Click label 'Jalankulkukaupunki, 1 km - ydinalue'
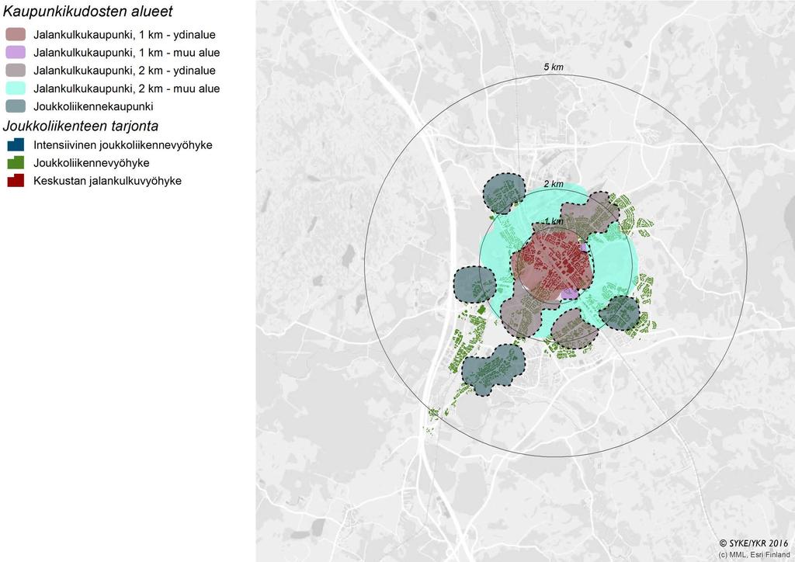 click(x=125, y=35)
